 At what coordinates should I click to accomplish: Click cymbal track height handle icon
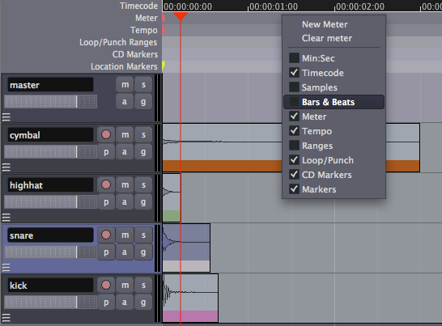click(x=6, y=167)
